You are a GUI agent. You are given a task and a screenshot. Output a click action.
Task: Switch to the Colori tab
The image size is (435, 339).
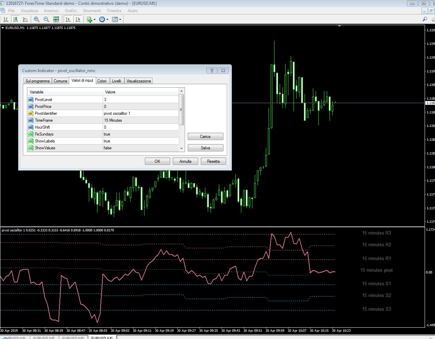(102, 81)
